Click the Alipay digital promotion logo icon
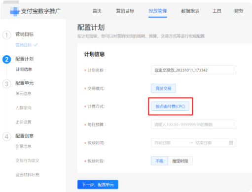The height and width of the screenshot is (192, 252). (15, 11)
